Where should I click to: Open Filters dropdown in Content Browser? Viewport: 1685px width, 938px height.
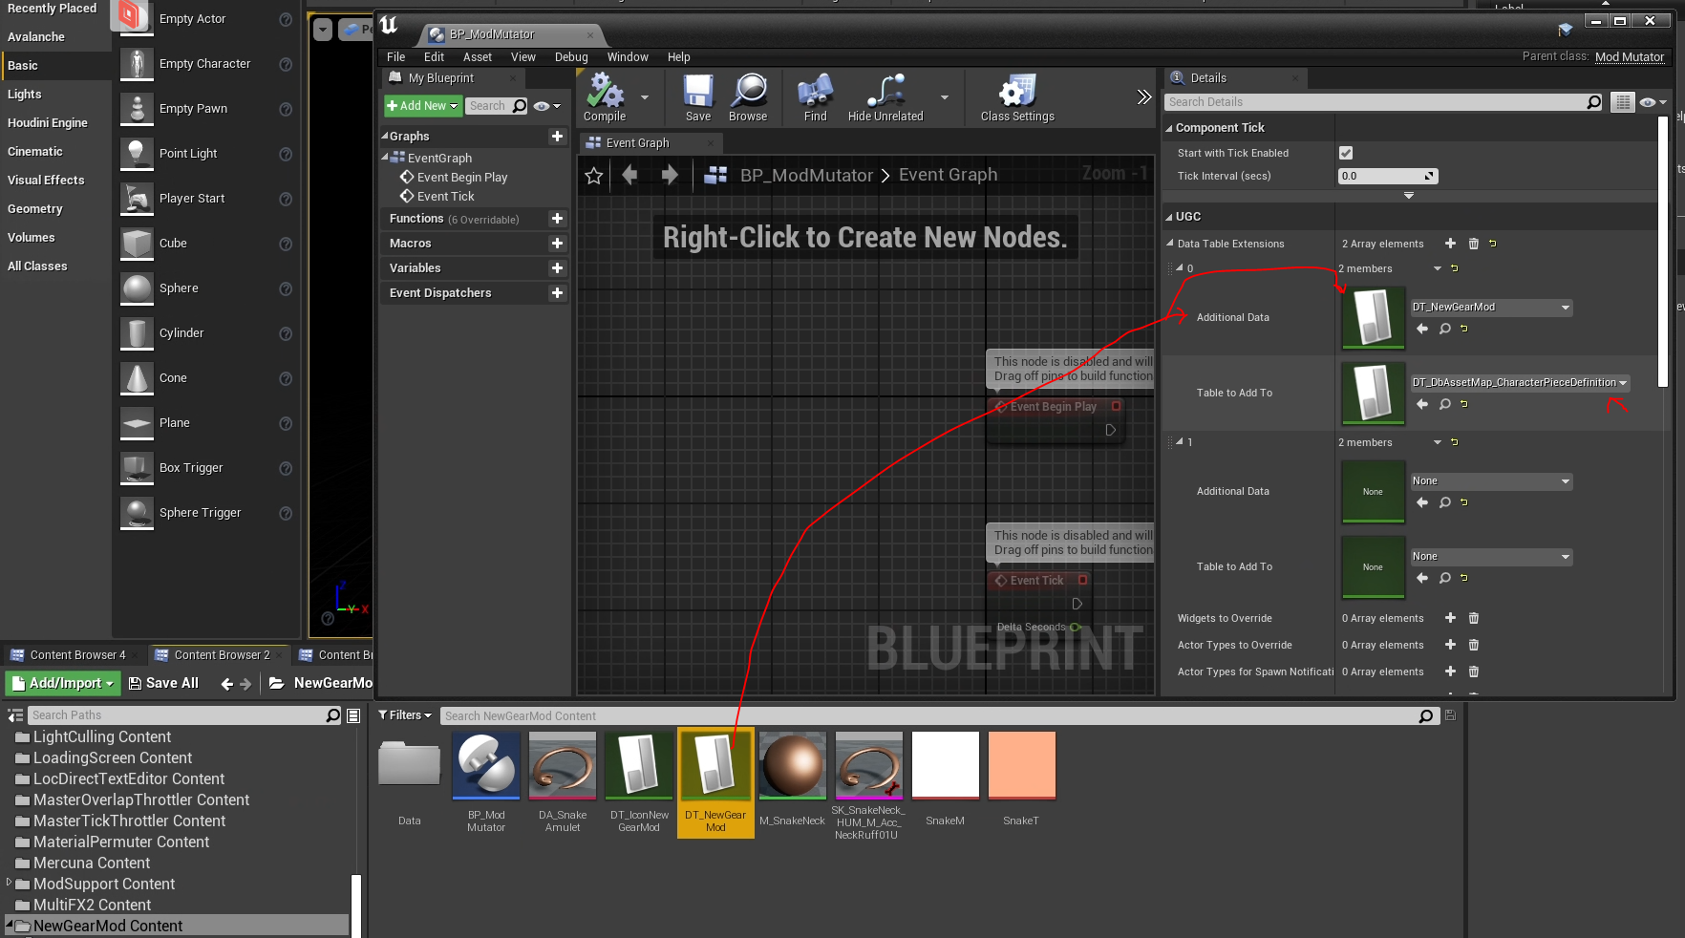tap(405, 715)
